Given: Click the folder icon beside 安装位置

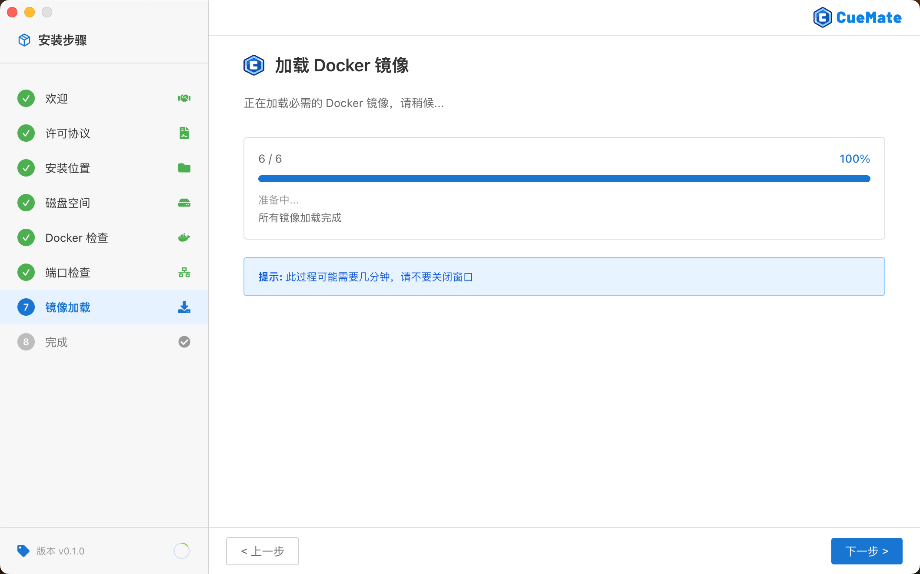Looking at the screenshot, I should [184, 168].
